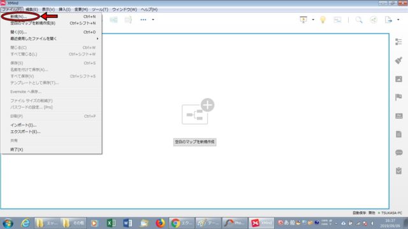This screenshot has width=408, height=229.
Task: Click エクスポート(E)... in File menu
Action: click(x=51, y=132)
